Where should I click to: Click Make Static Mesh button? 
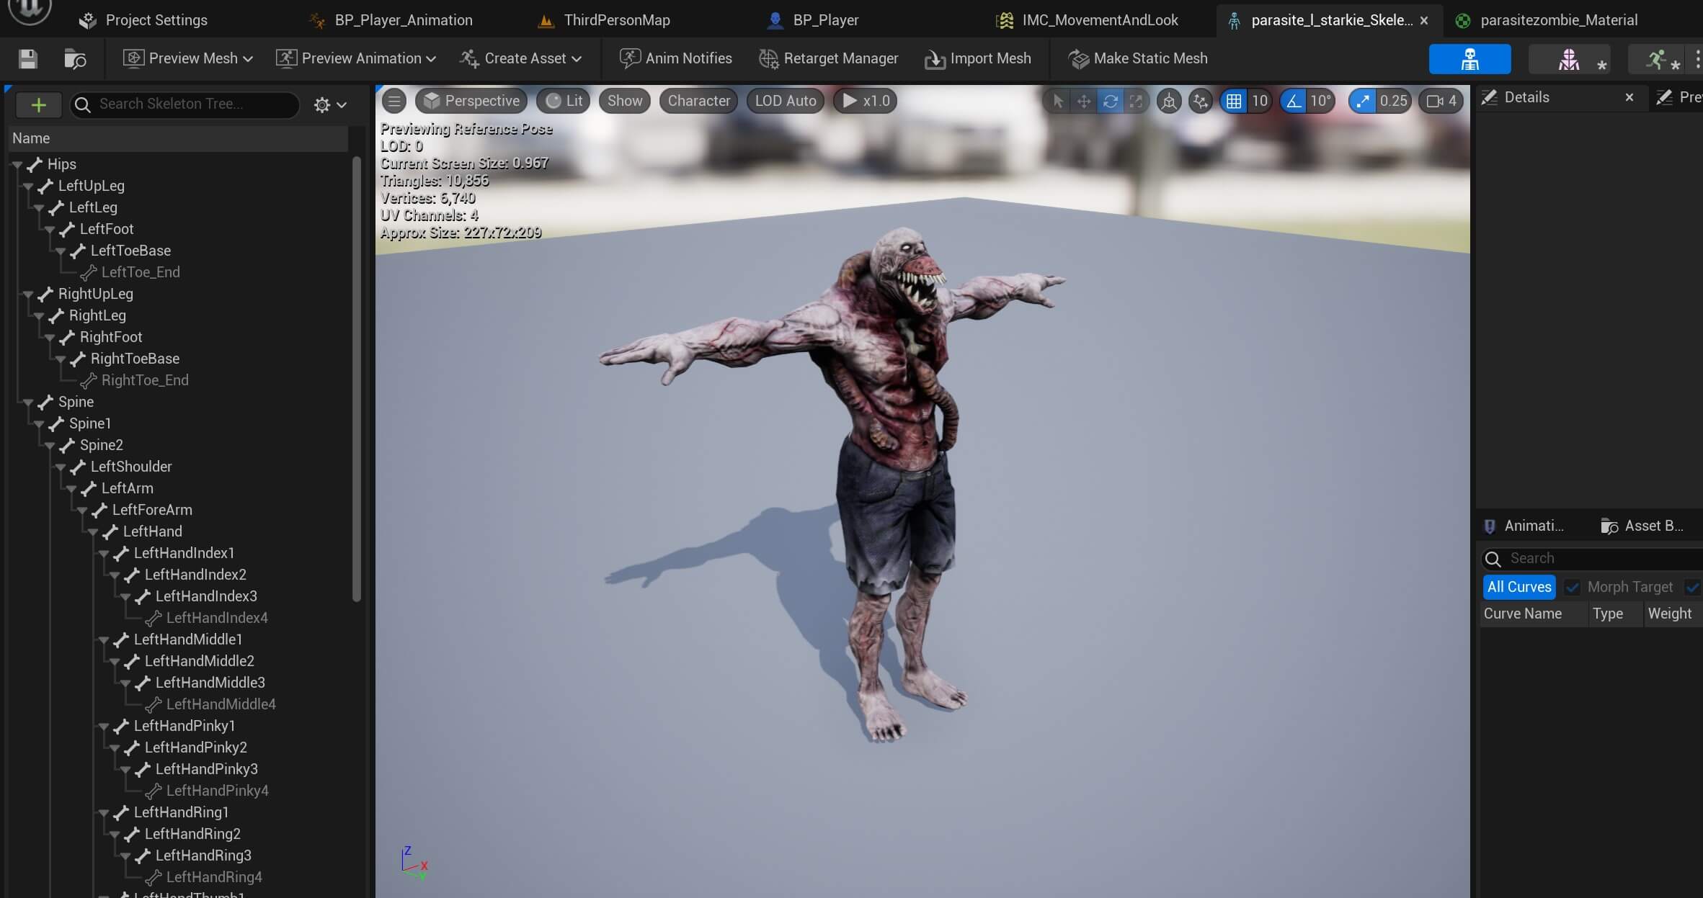click(1138, 59)
